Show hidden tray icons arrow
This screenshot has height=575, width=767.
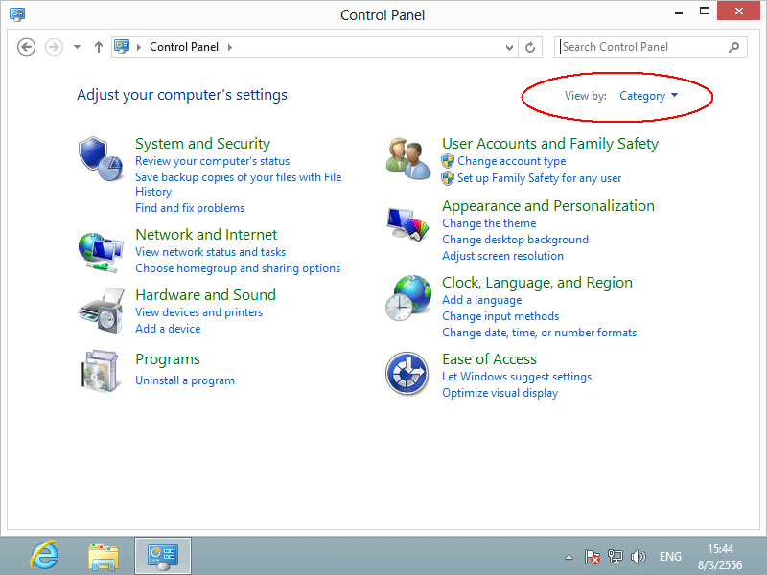tap(569, 557)
